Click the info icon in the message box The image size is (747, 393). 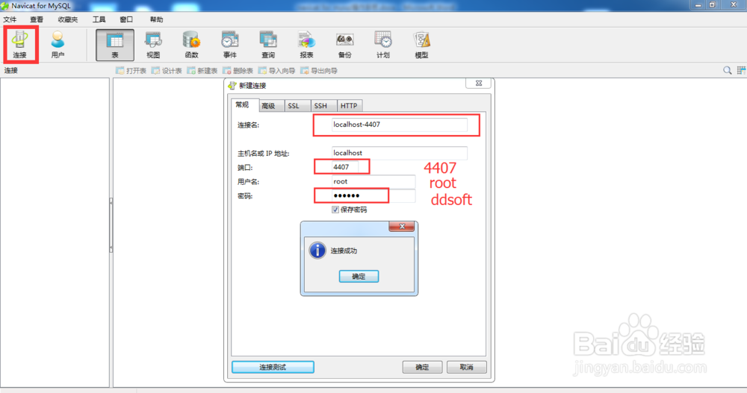[x=317, y=251]
